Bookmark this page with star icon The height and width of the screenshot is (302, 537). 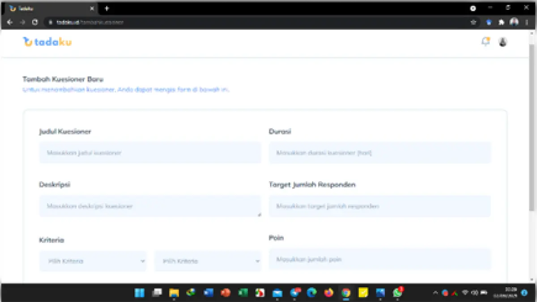pyautogui.click(x=473, y=22)
